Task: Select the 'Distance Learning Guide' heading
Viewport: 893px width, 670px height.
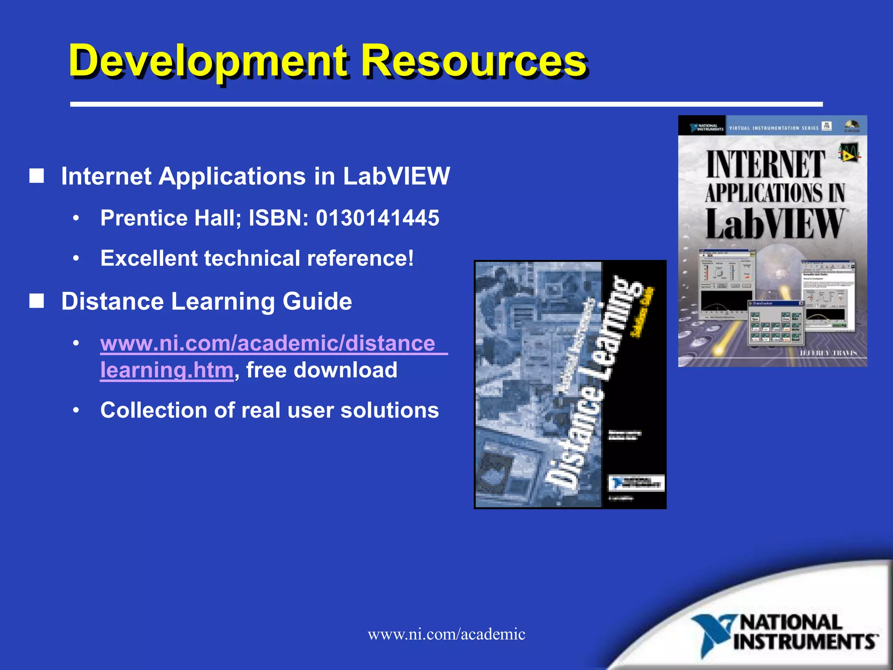Action: (206, 301)
